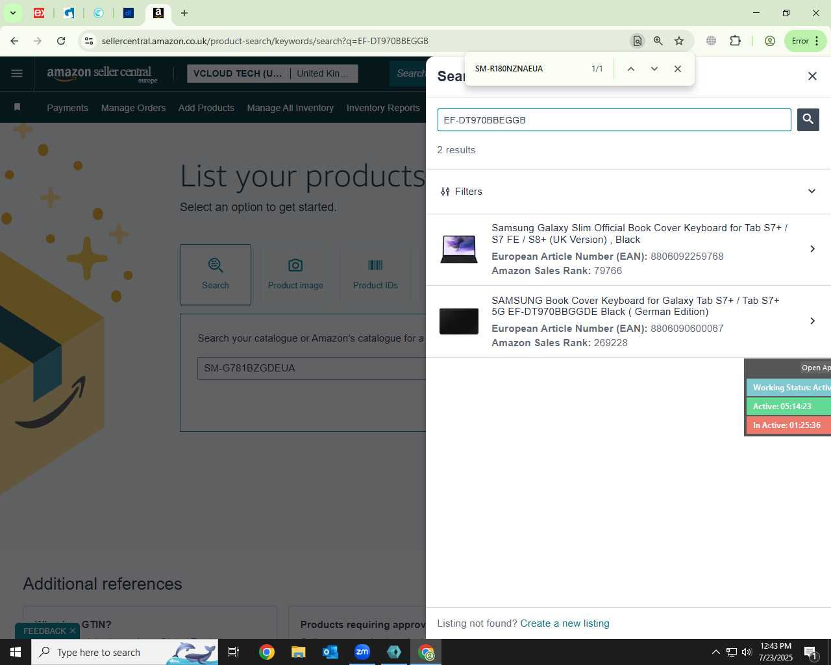Click the address bar URL
The image size is (831, 665).
click(x=265, y=41)
